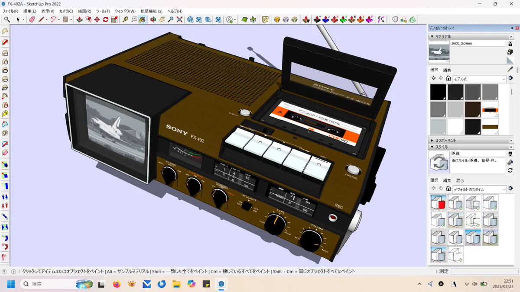Open materials details arrow button

(510, 79)
